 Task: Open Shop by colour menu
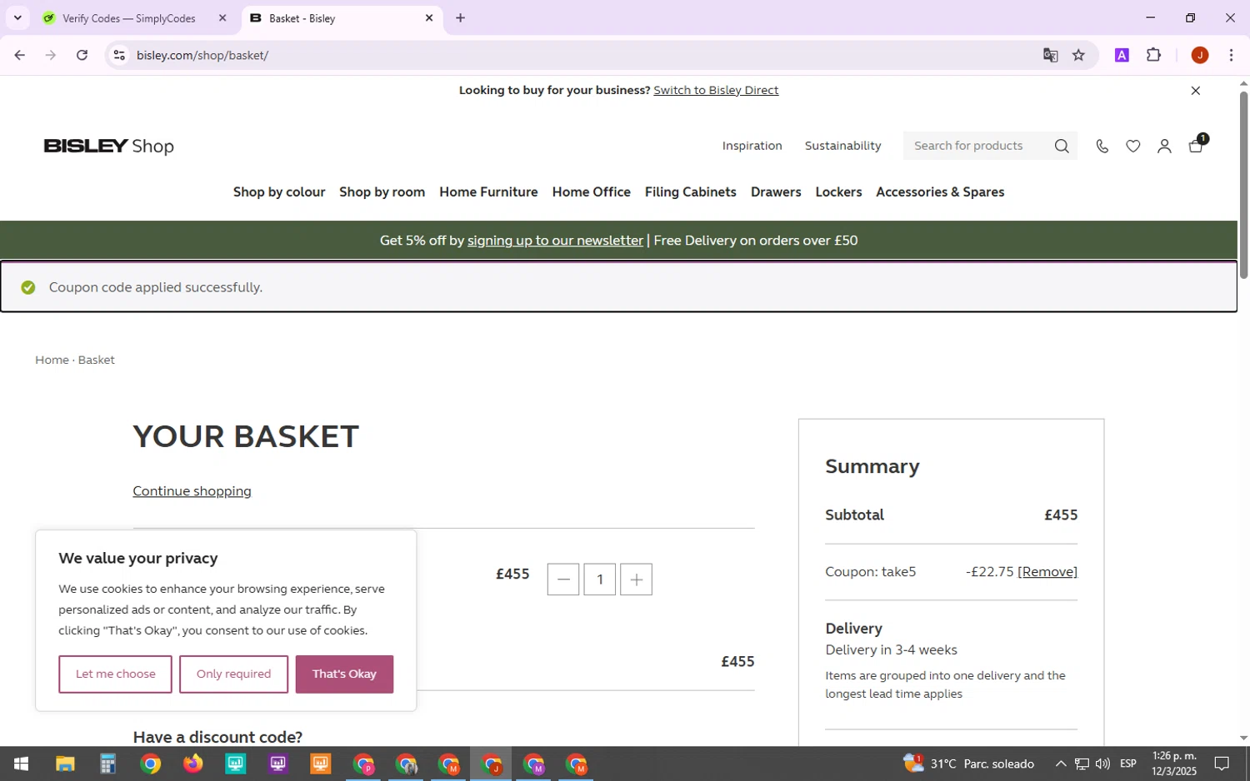(x=279, y=192)
